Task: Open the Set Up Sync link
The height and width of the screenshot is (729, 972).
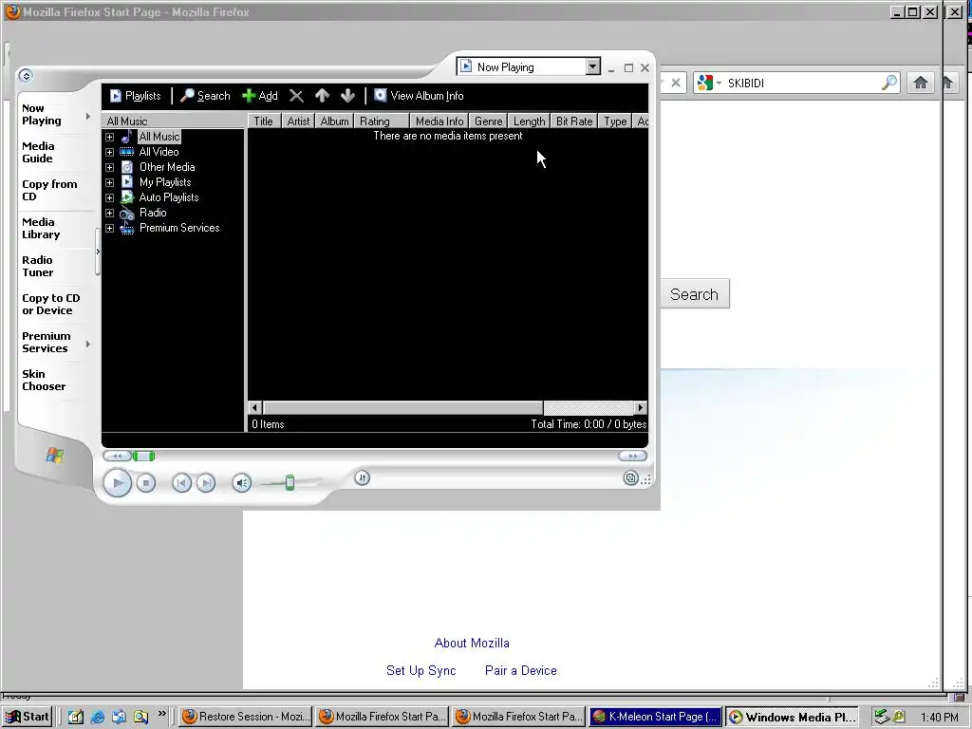Action: (x=421, y=670)
